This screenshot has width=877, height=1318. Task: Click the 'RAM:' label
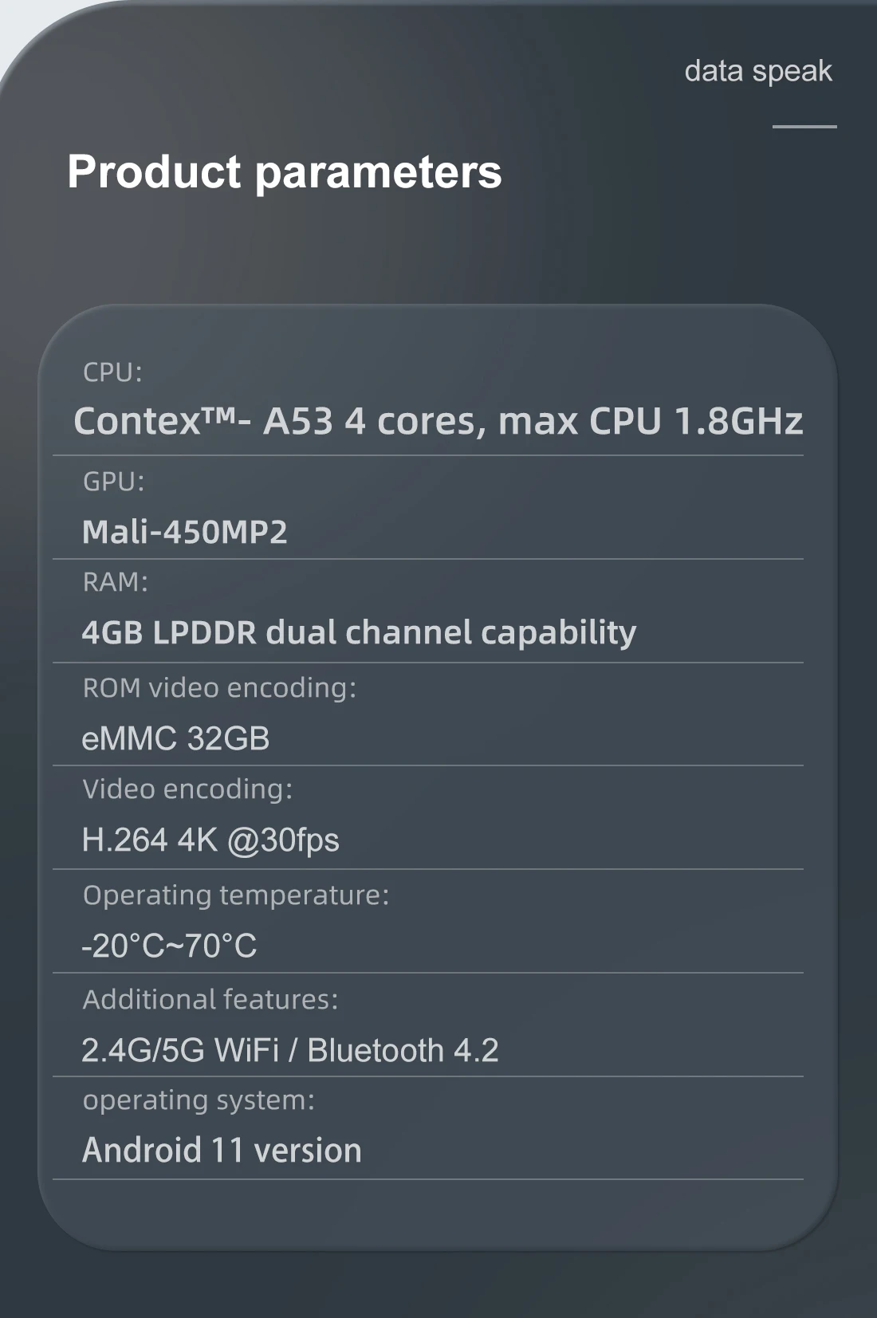pos(115,582)
